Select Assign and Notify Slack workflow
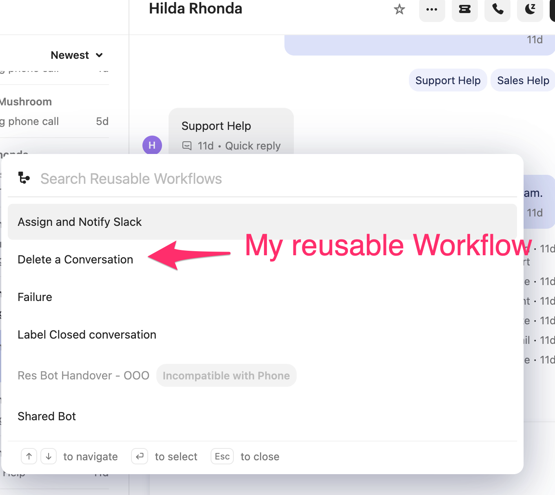The height and width of the screenshot is (495, 555). (x=262, y=222)
